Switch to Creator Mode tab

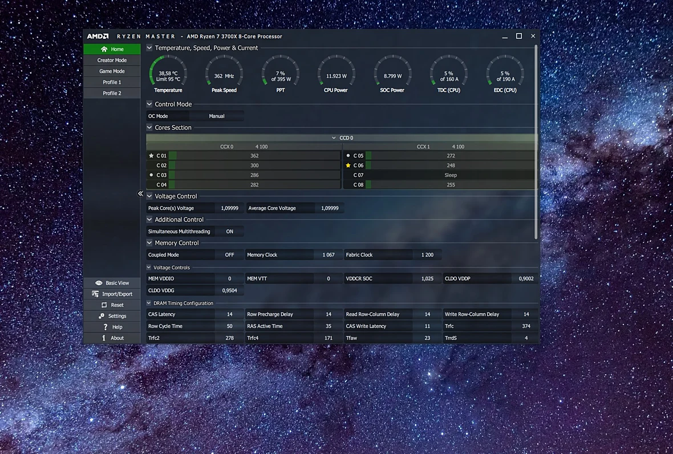[112, 60]
